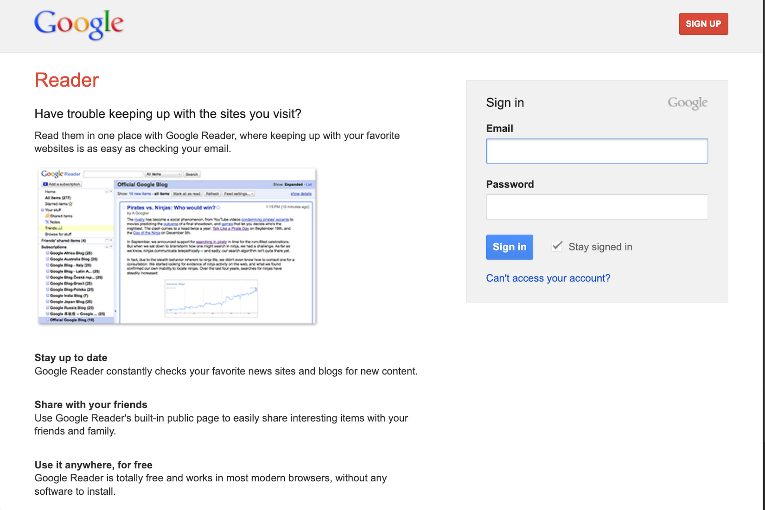This screenshot has width=765, height=510.
Task: Select the Add a subscription icon
Action: [x=45, y=183]
